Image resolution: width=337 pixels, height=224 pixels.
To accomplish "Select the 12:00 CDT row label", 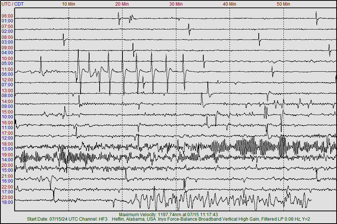I will (7, 138).
